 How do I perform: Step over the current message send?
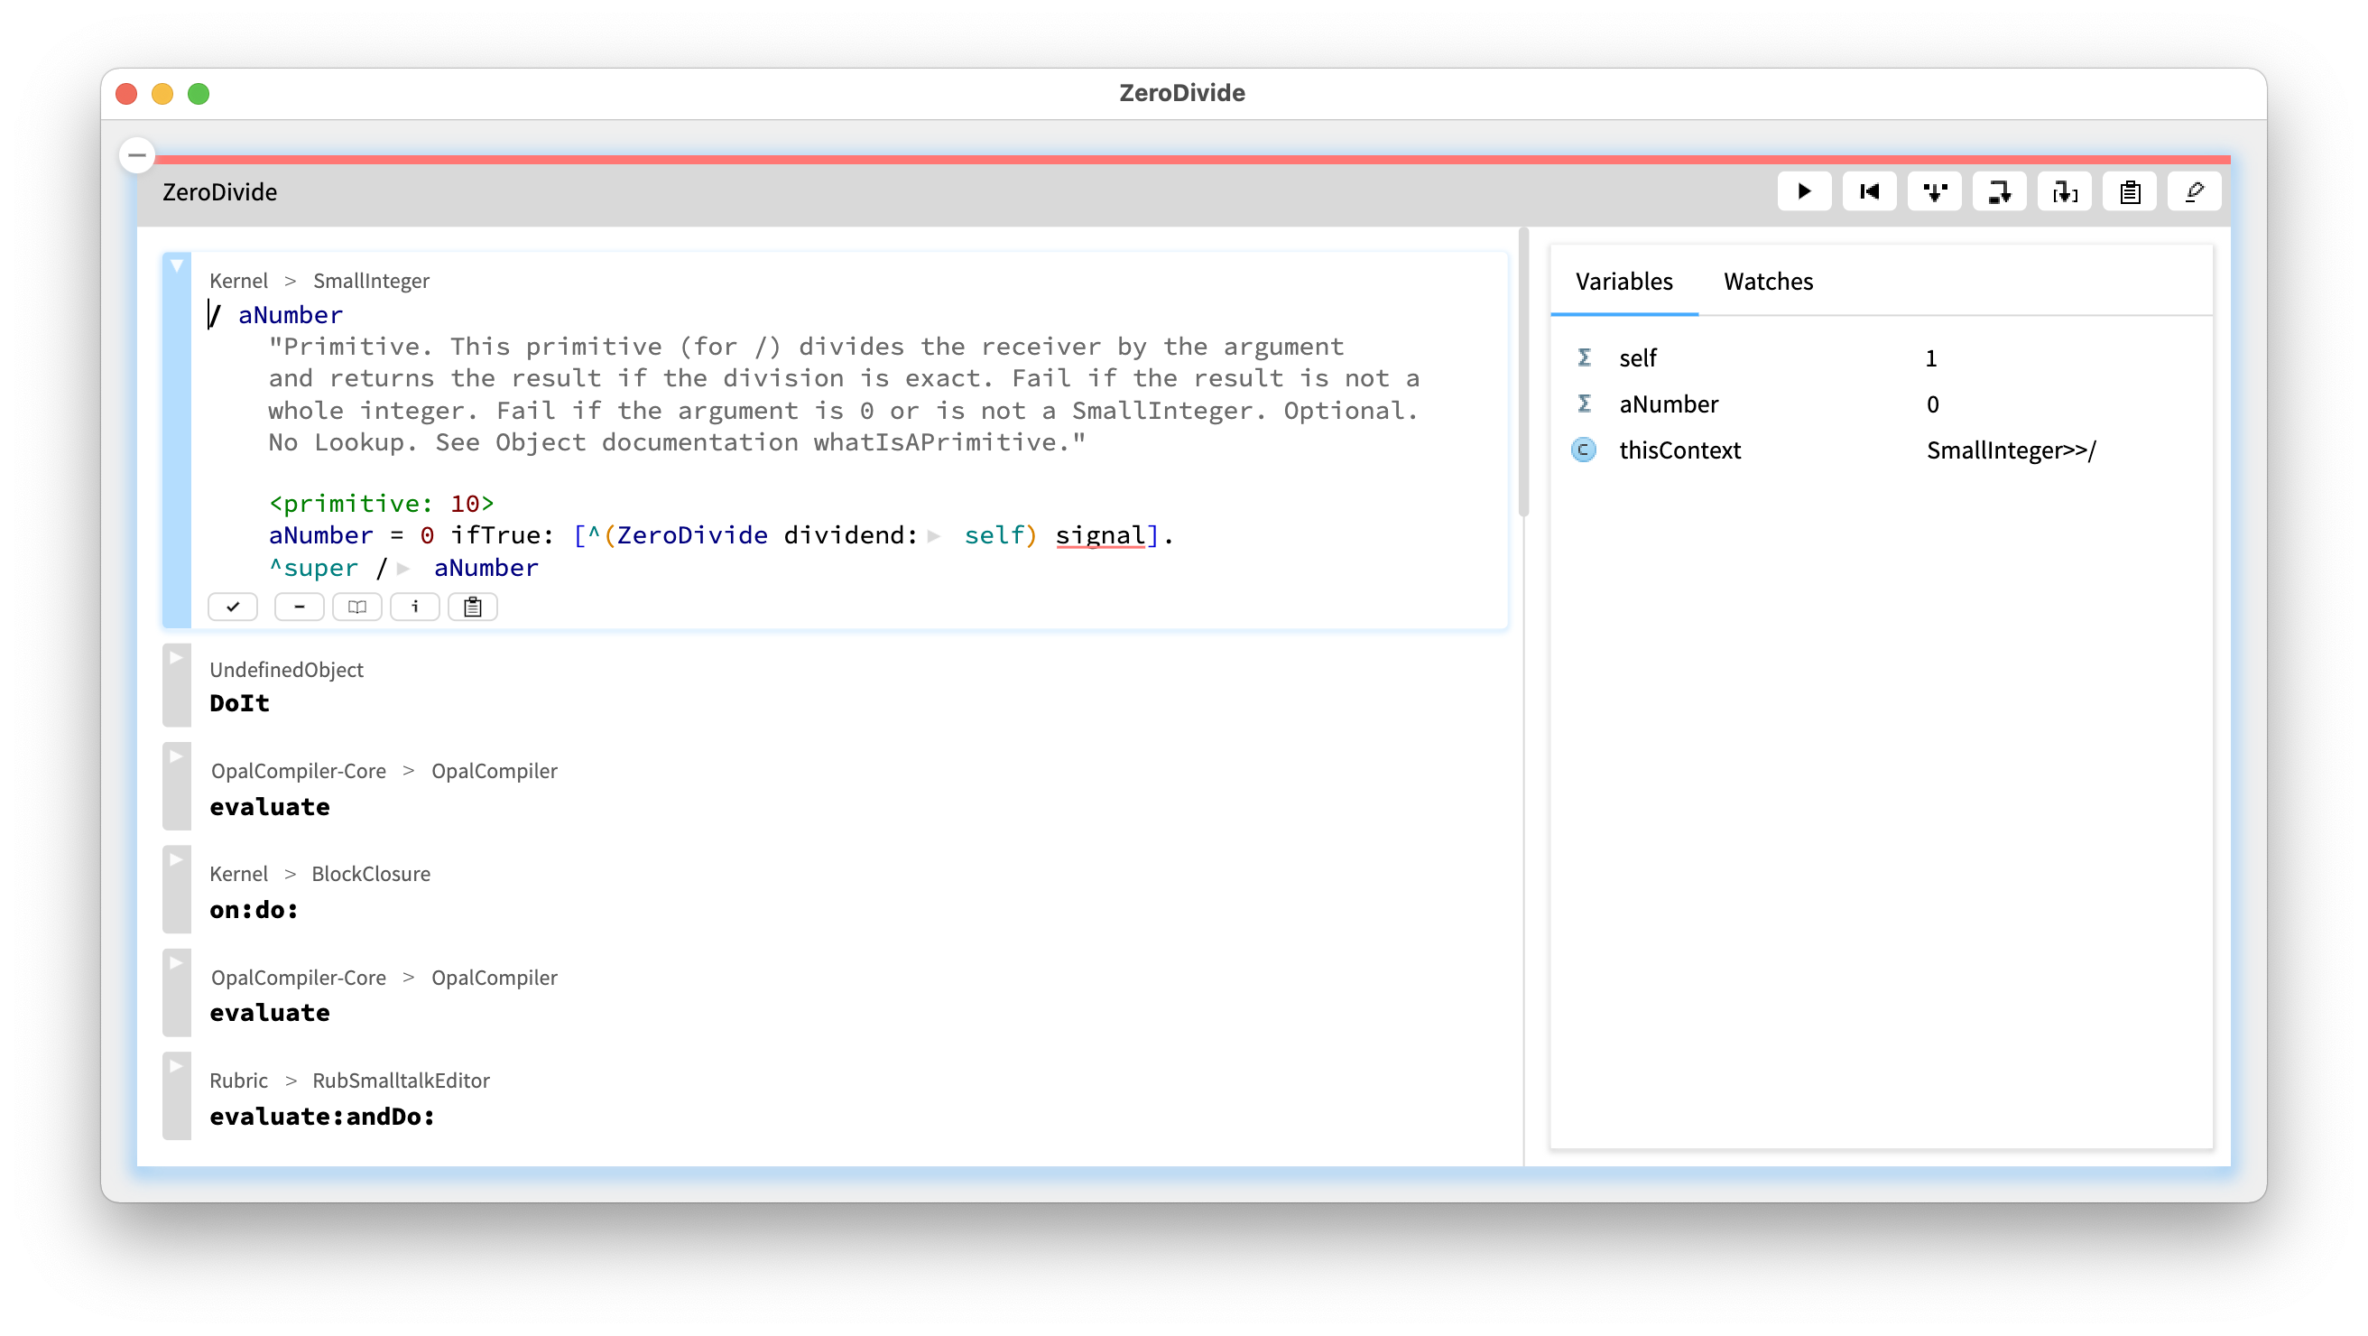tap(2000, 191)
